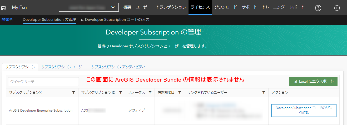Switch to サブスクリプション アクティビティ tab
Screen dimensions: 347x125
pos(118,67)
